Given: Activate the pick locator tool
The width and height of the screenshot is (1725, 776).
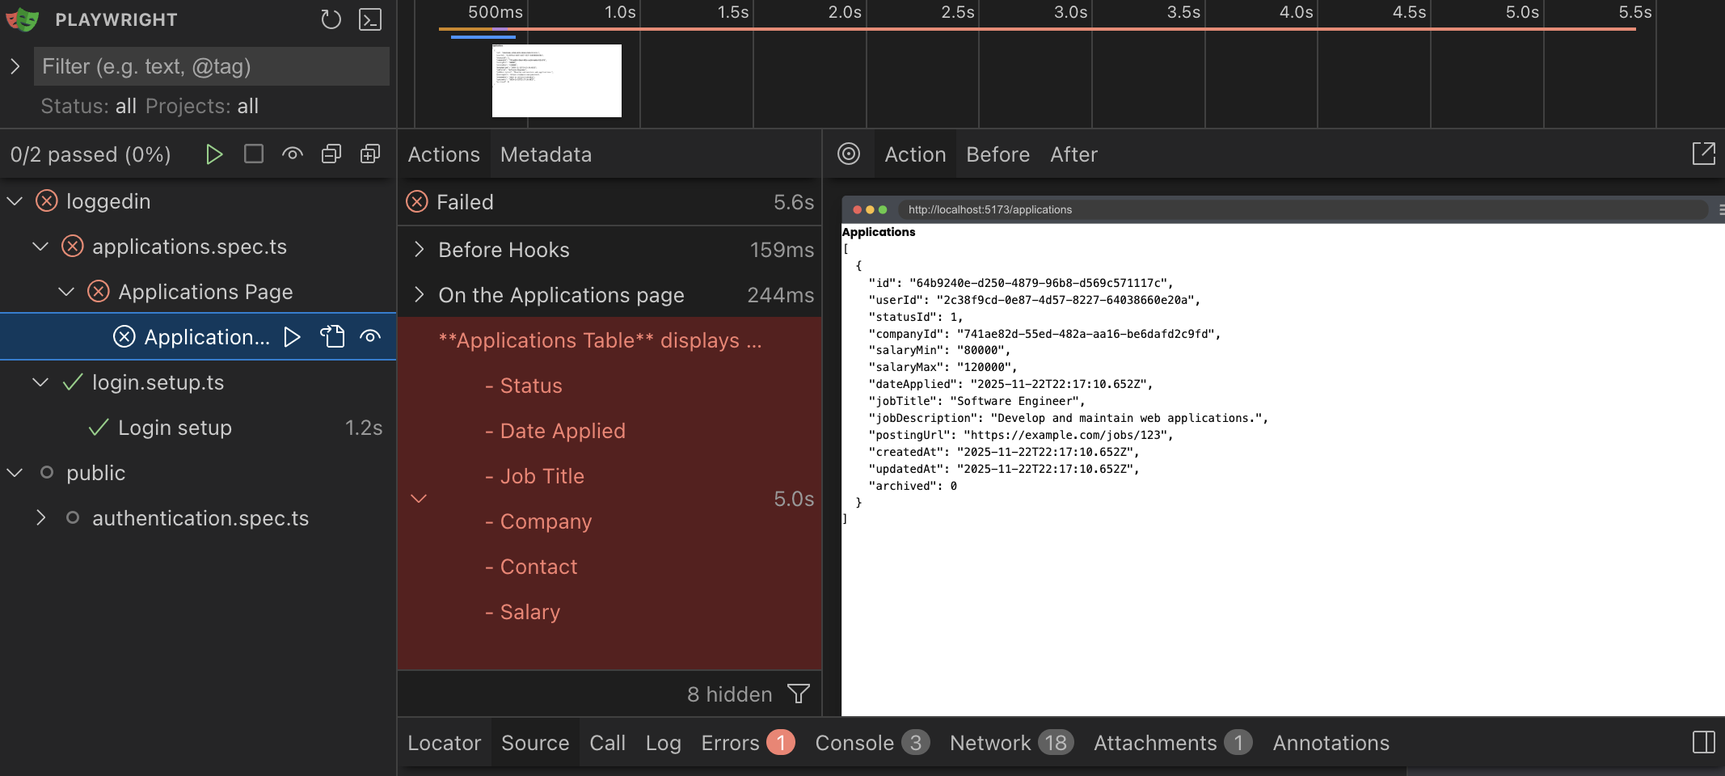Looking at the screenshot, I should [849, 154].
